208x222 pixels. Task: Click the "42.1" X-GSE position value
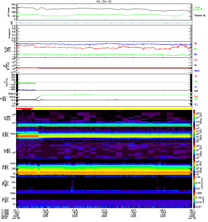click(192, 210)
